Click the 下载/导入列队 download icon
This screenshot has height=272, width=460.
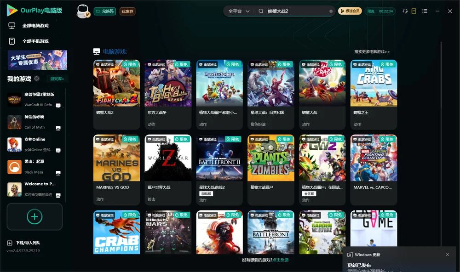[10, 243]
